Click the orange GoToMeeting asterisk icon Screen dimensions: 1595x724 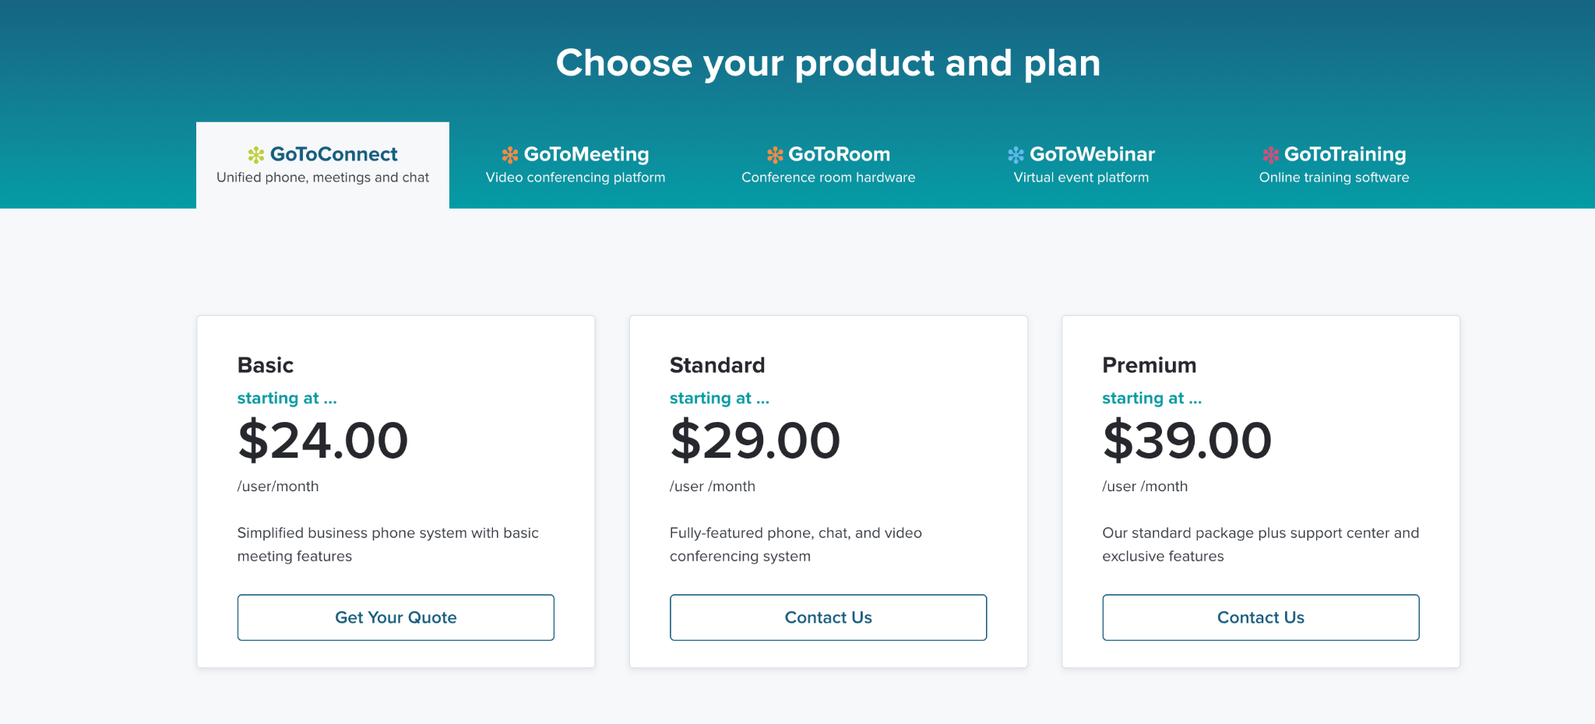tap(510, 155)
